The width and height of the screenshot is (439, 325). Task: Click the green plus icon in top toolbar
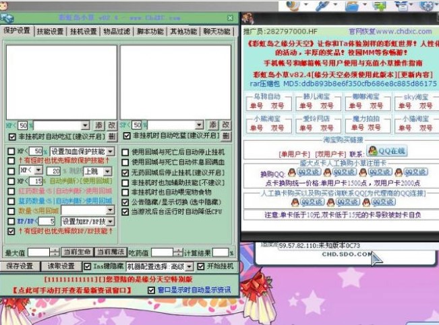pos(379,5)
